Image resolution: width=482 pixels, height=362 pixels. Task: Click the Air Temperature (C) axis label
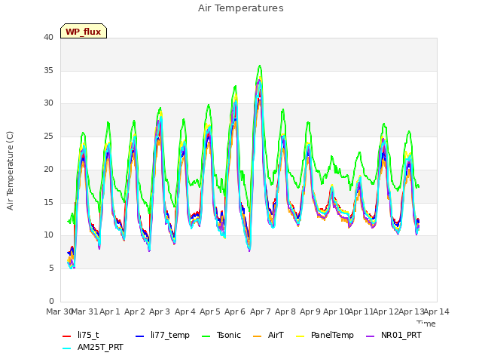tap(10, 171)
